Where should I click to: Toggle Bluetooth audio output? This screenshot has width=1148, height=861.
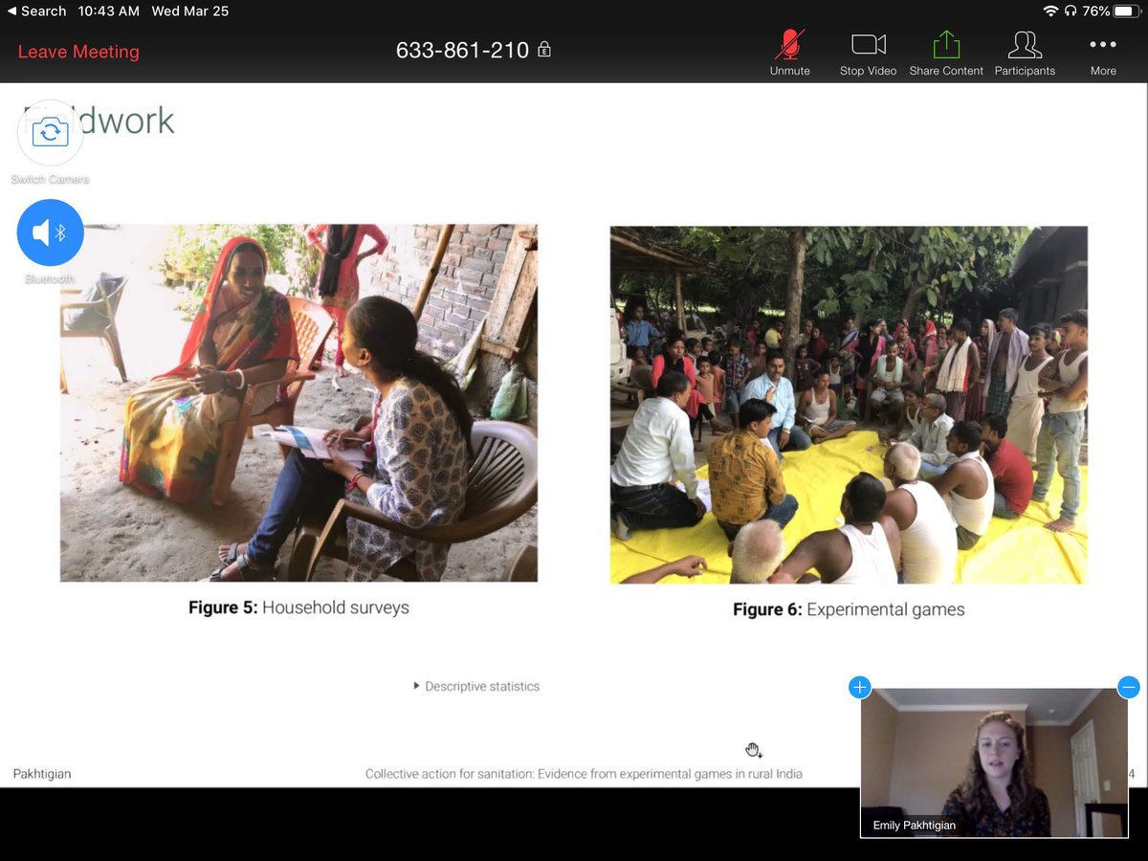[51, 232]
